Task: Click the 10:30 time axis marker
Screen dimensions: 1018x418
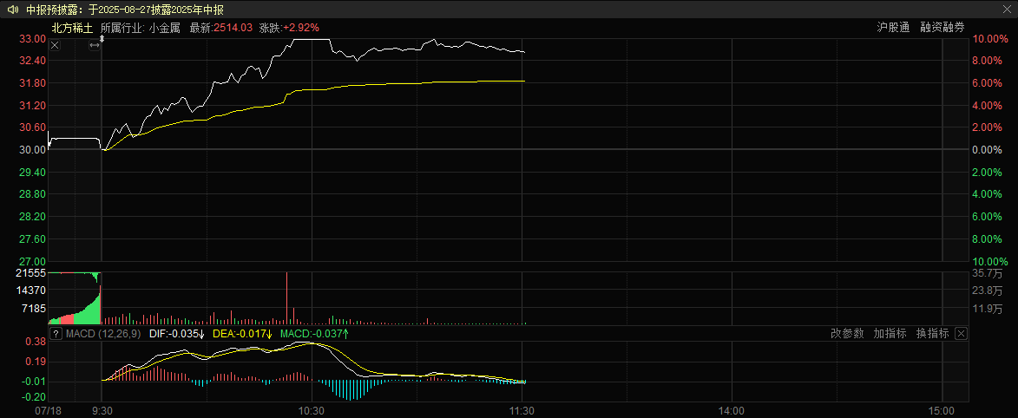Action: (x=312, y=411)
